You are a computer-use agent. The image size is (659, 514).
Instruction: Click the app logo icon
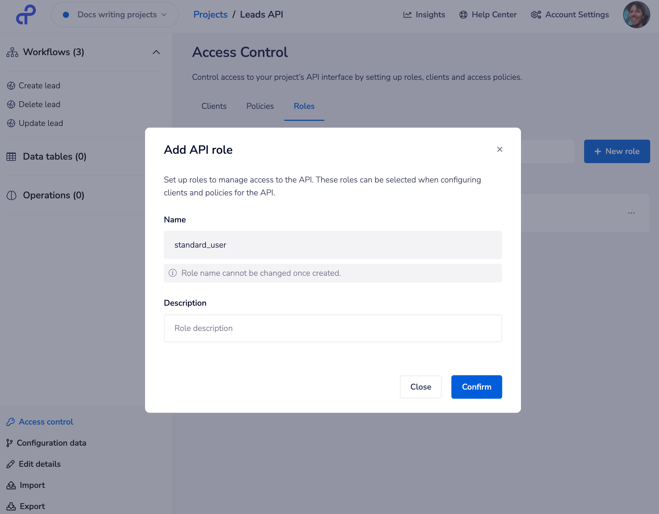click(x=26, y=14)
